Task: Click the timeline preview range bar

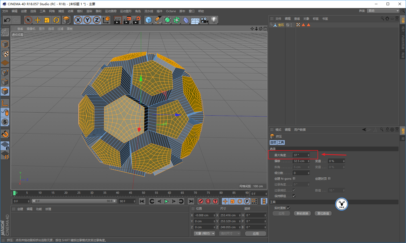Action: click(x=74, y=201)
